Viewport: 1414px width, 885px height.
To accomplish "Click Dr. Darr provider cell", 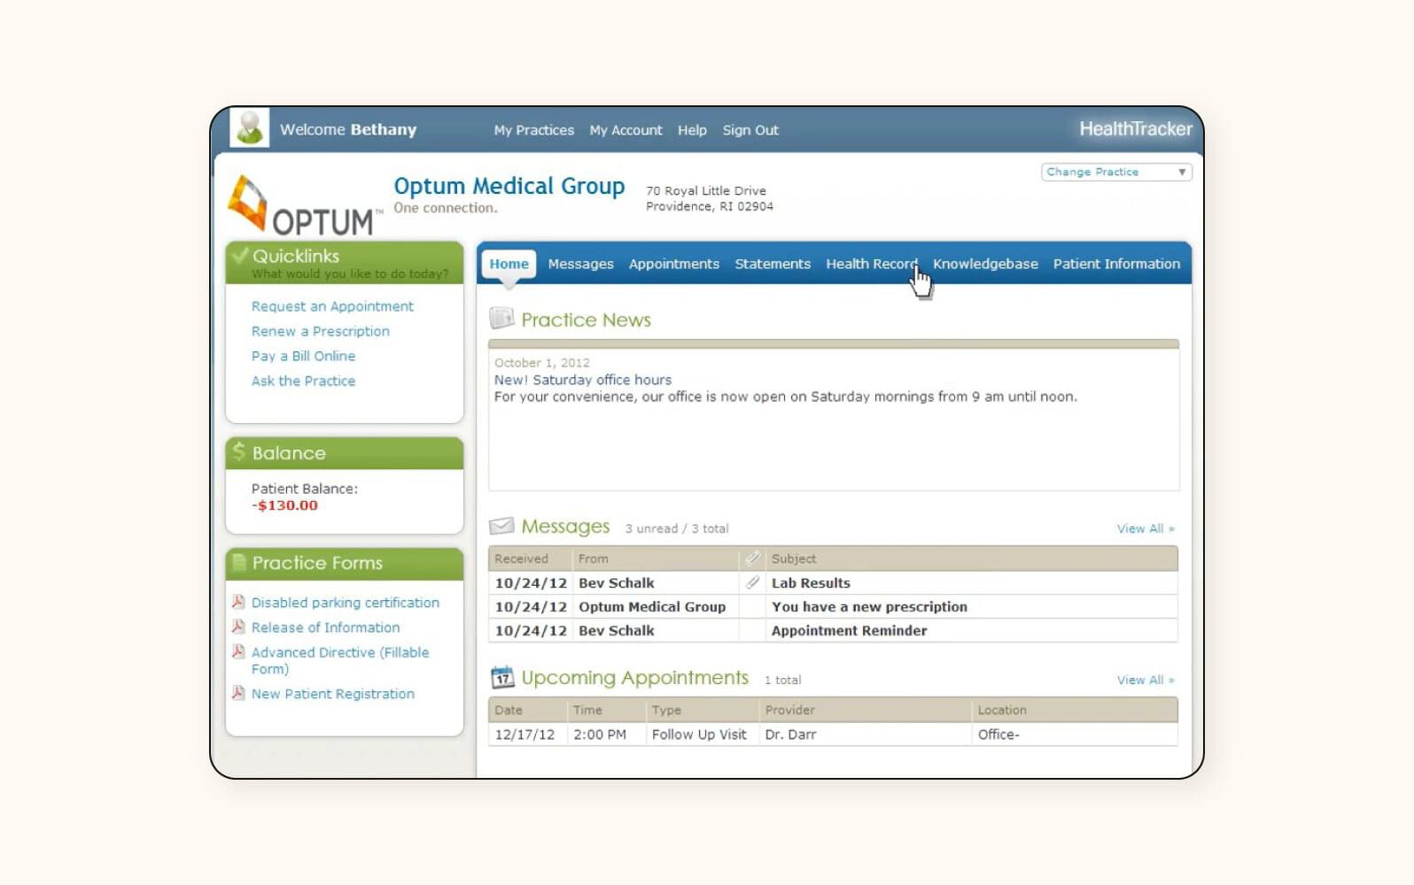I will 790,734.
